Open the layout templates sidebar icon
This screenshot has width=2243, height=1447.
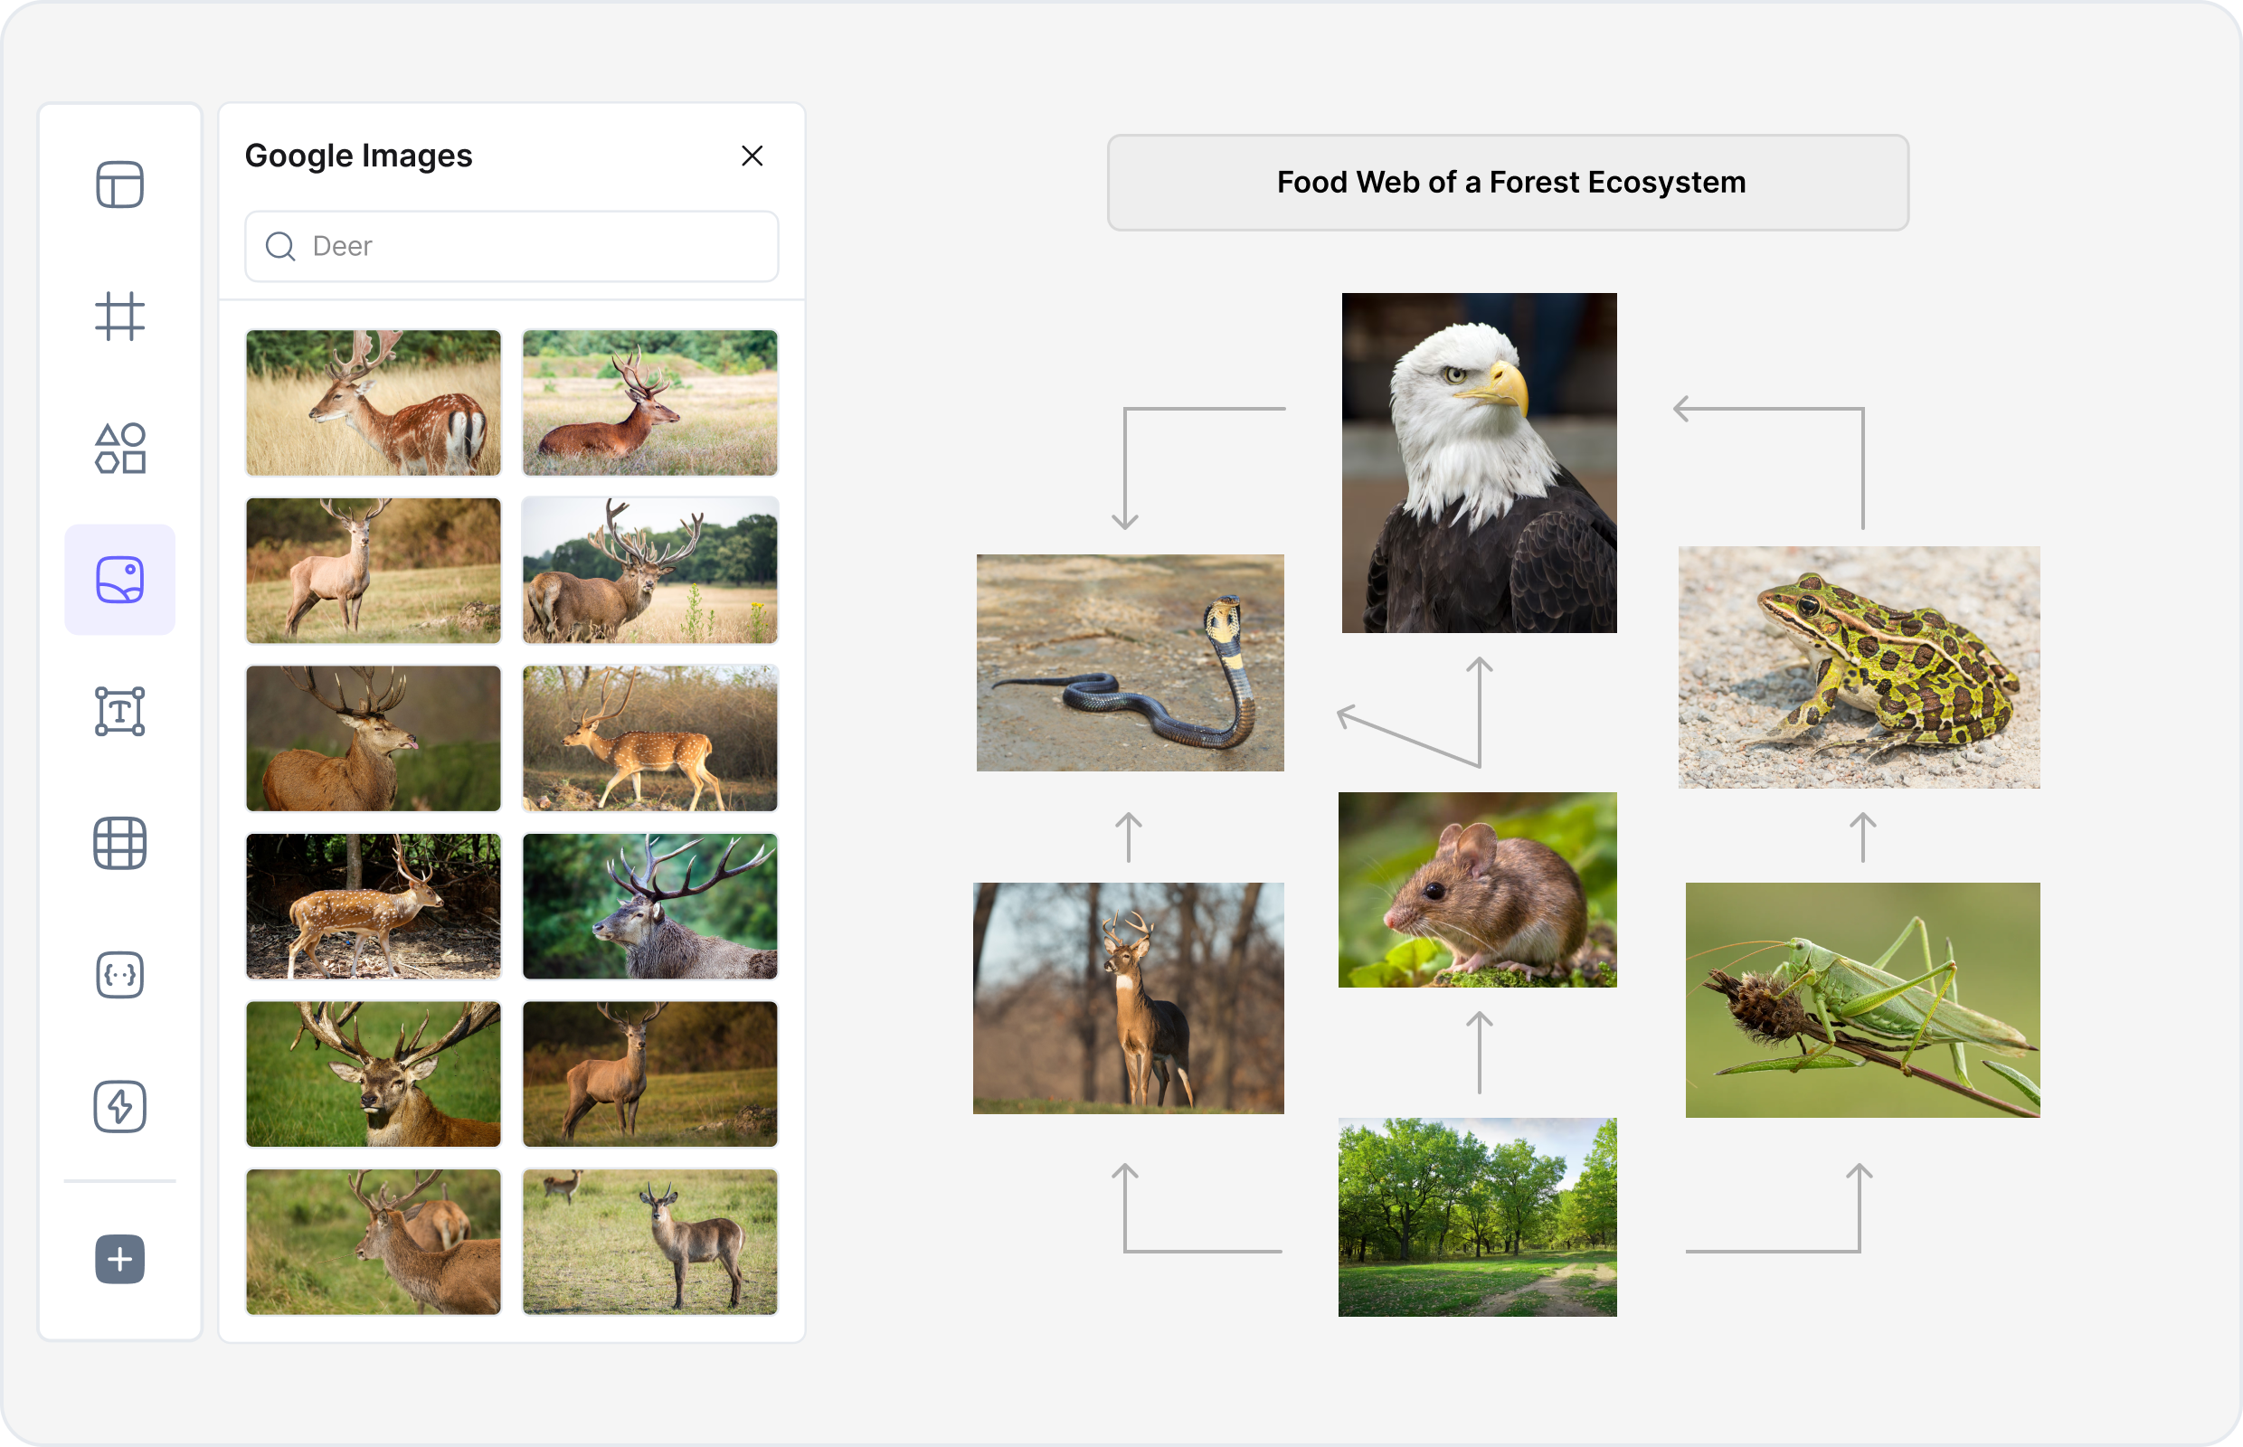[x=119, y=184]
